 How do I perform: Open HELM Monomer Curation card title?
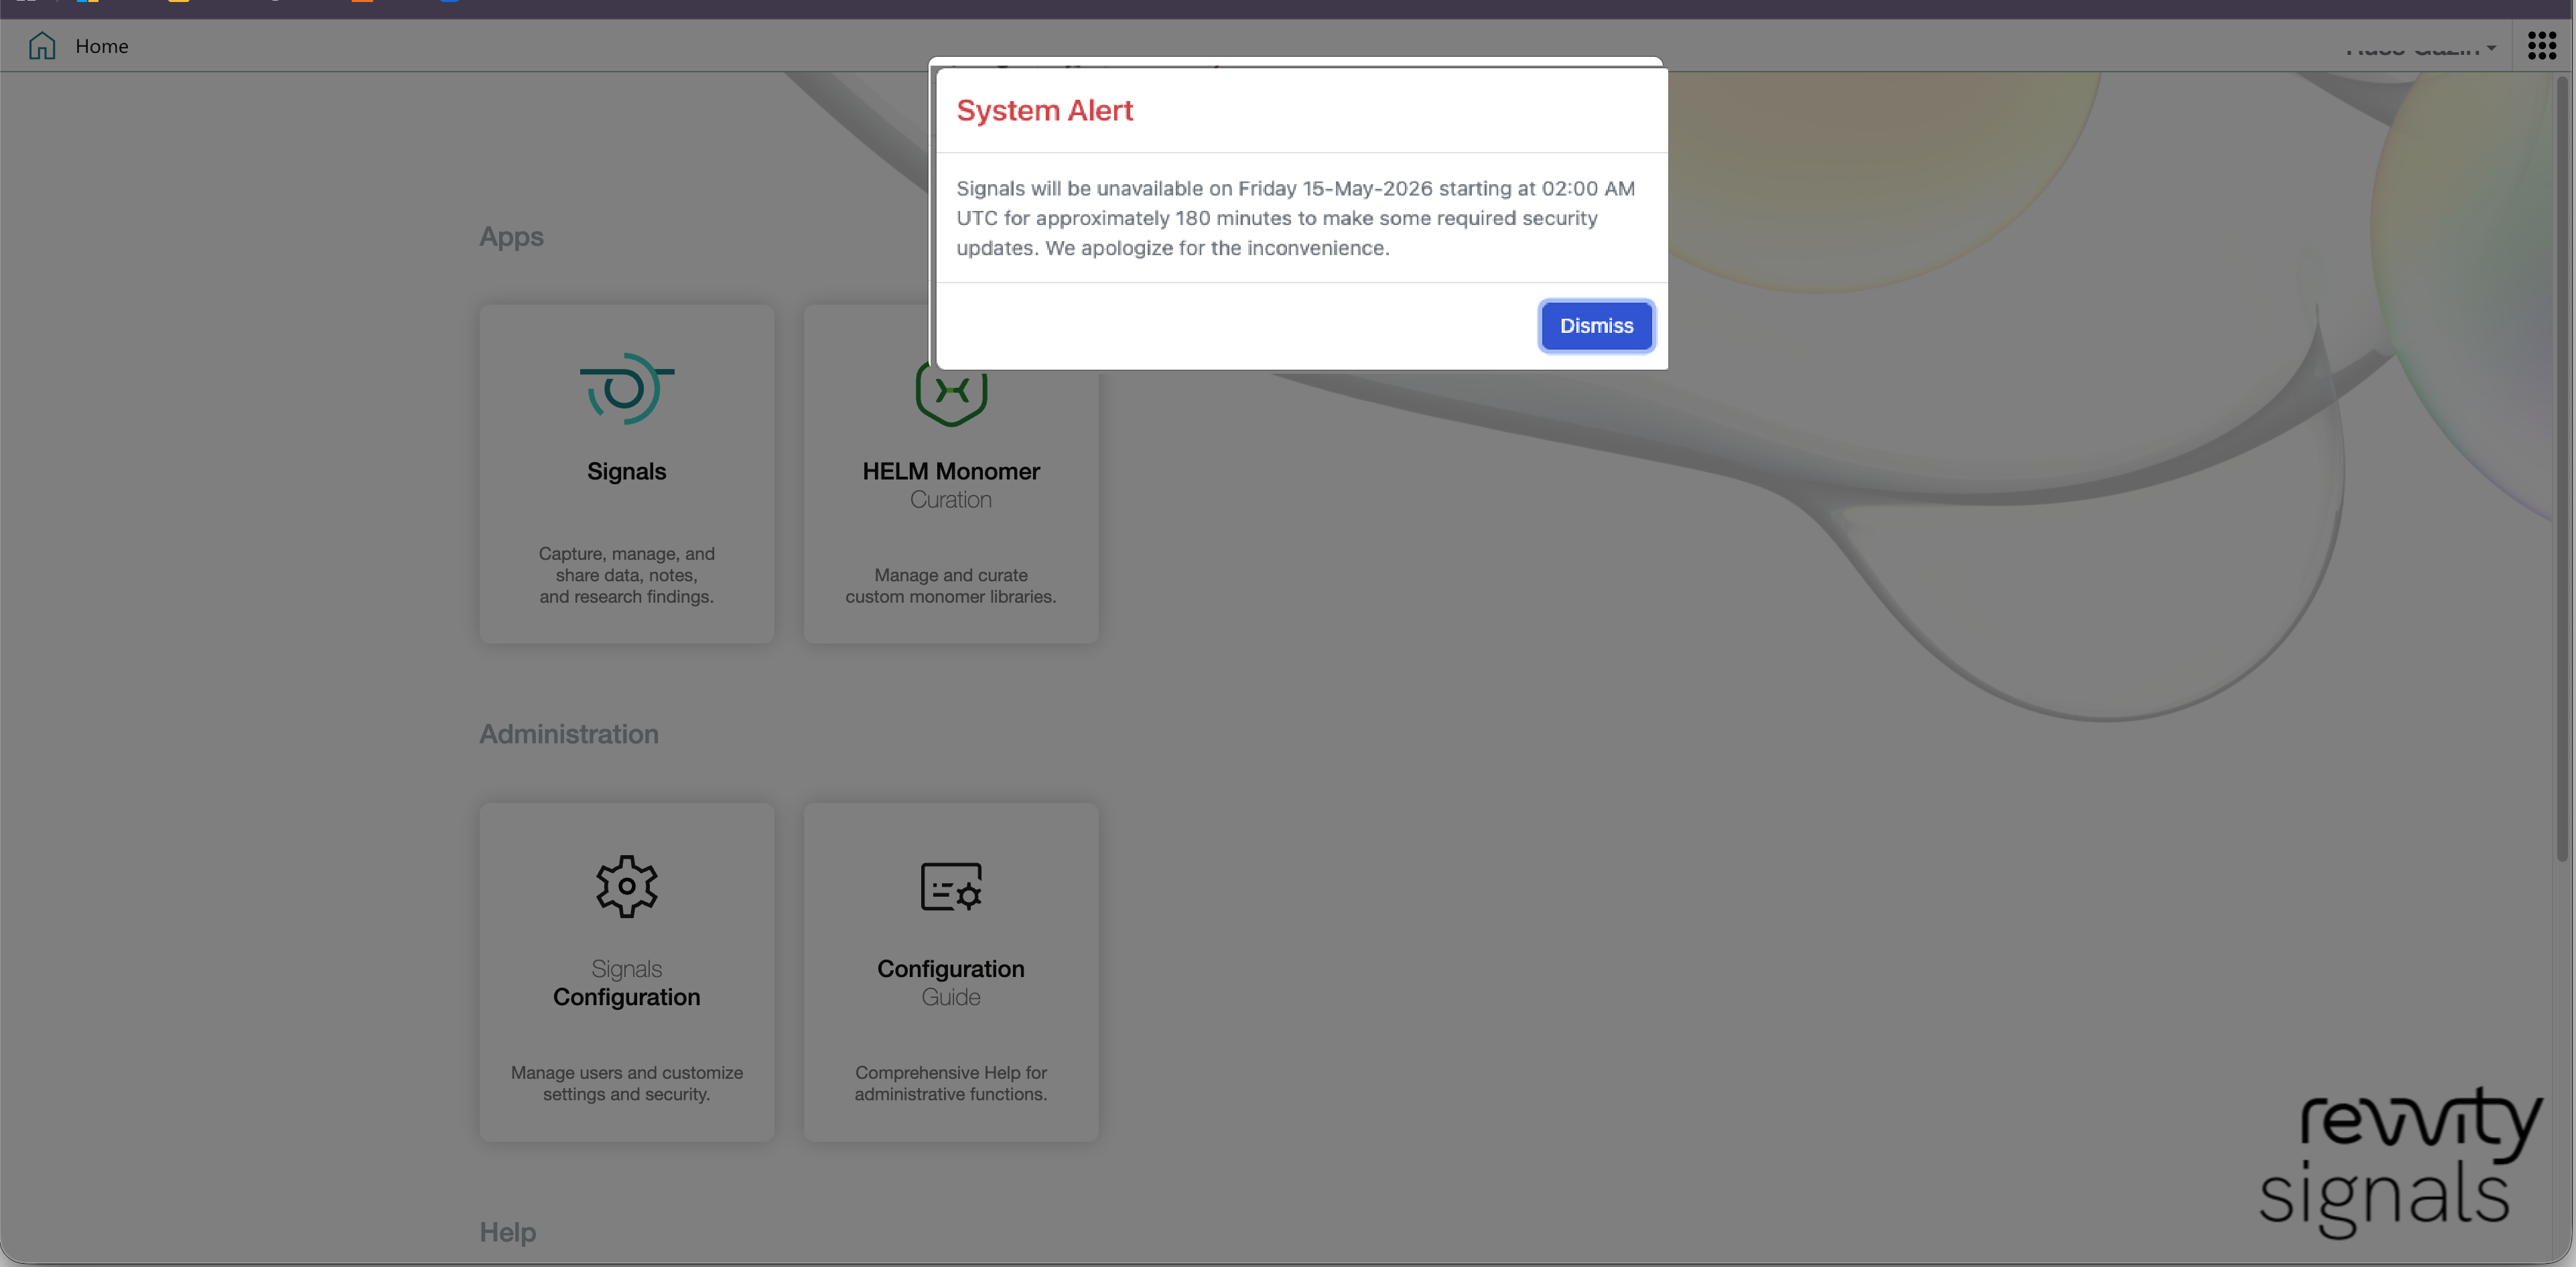[951, 485]
